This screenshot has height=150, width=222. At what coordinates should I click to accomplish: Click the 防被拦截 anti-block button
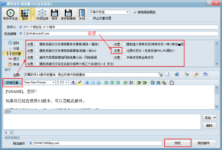click(12, 83)
